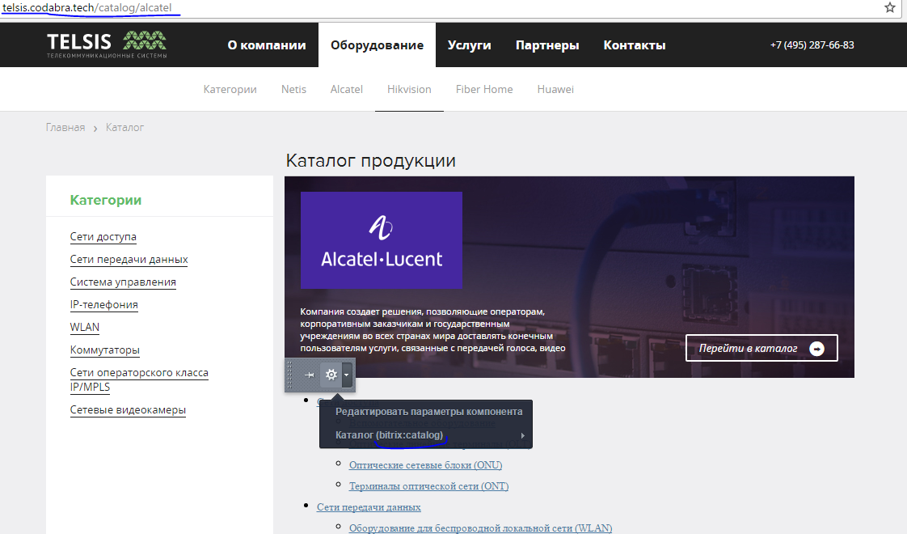Open Контакты page

click(635, 45)
